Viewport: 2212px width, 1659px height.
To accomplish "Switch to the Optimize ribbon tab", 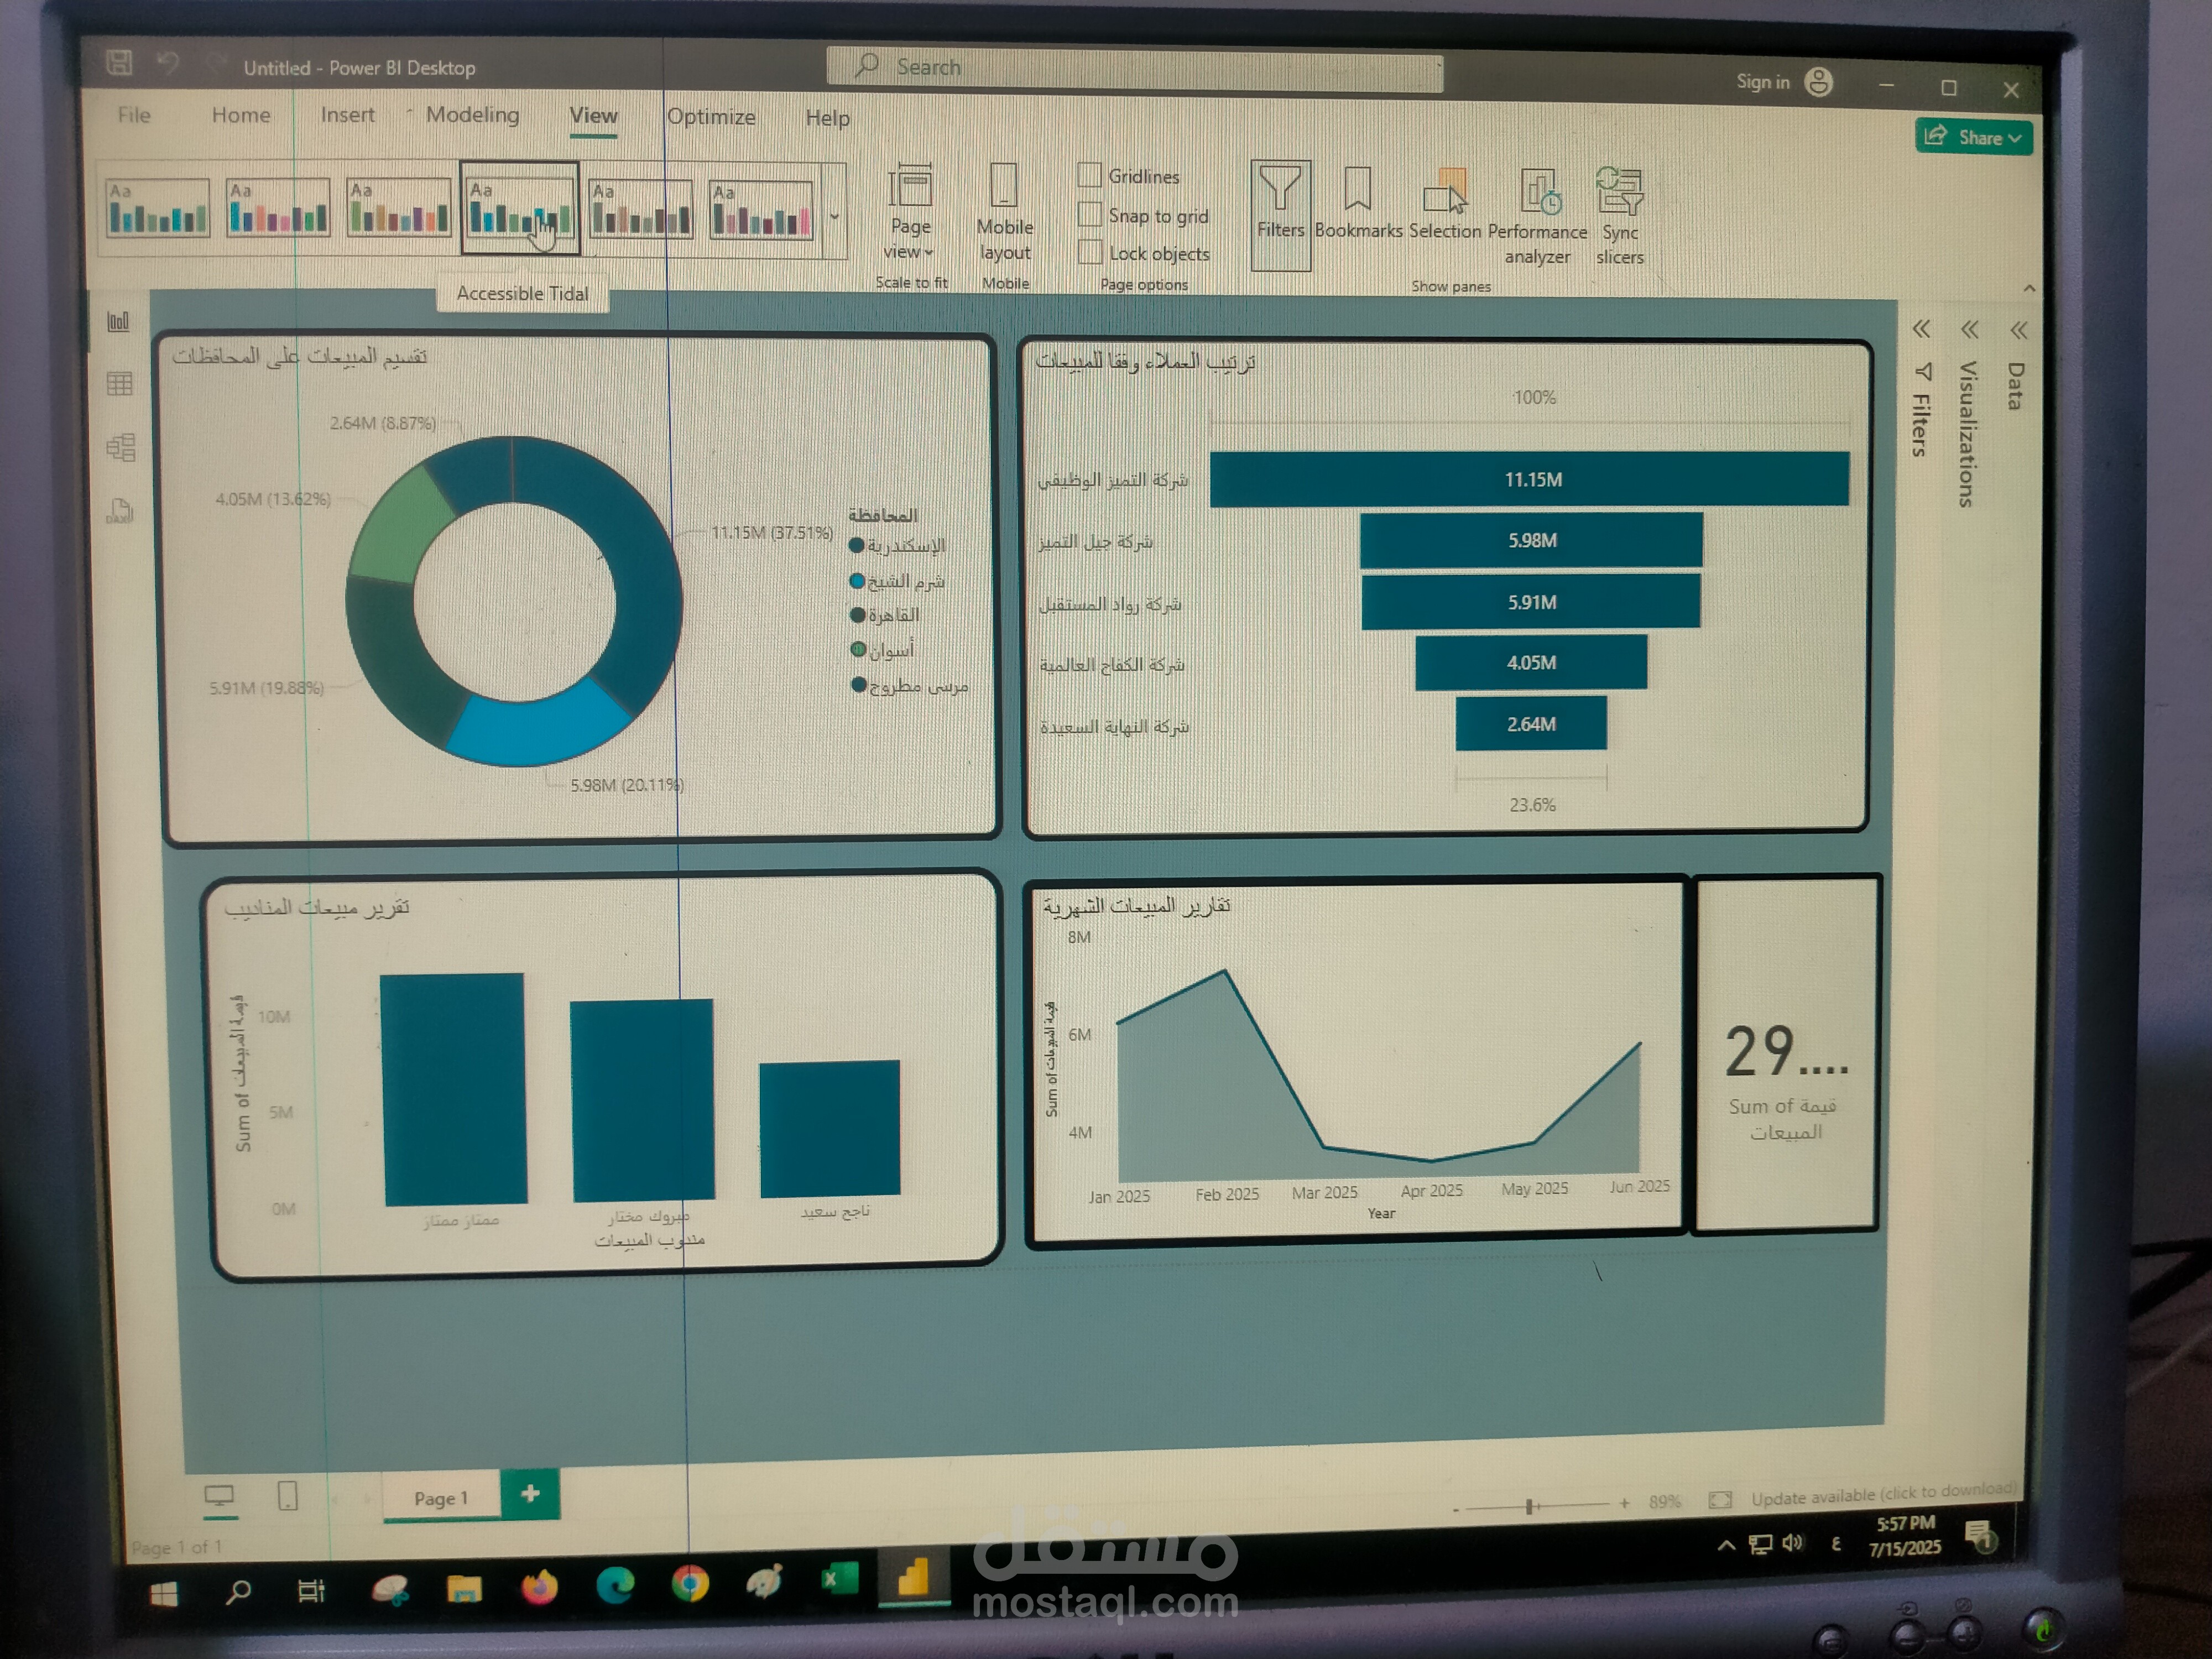I will pos(711,117).
